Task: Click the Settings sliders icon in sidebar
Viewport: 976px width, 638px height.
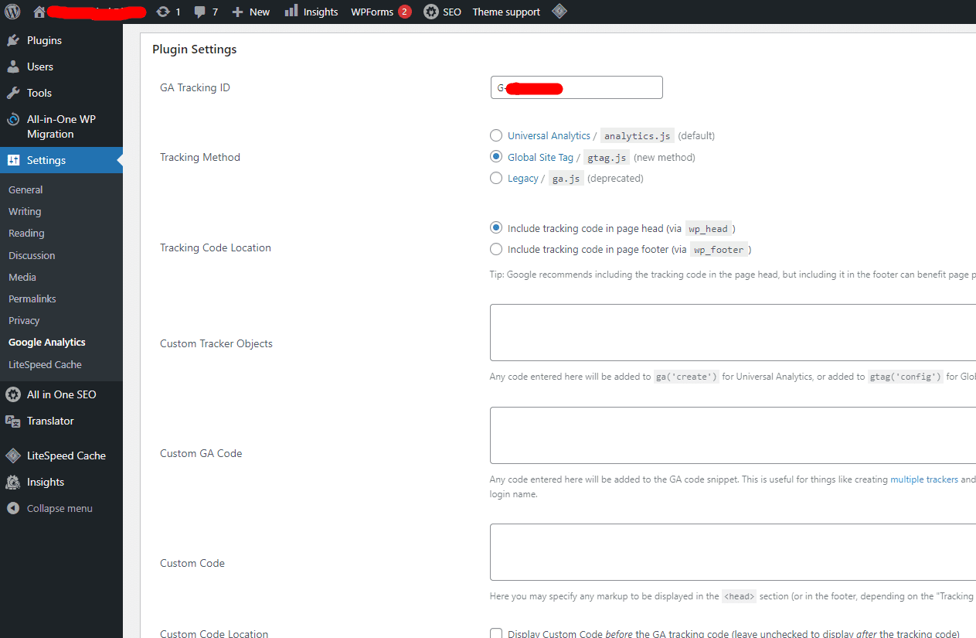Action: 13,160
